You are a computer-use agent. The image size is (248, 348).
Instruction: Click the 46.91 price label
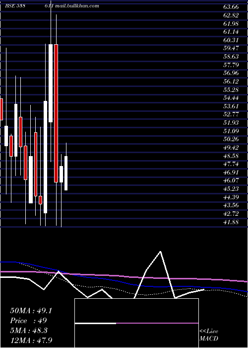click(231, 172)
